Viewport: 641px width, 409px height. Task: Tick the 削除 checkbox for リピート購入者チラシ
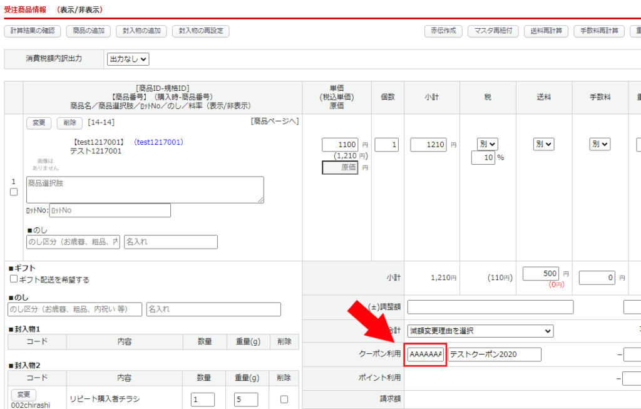pyautogui.click(x=284, y=400)
